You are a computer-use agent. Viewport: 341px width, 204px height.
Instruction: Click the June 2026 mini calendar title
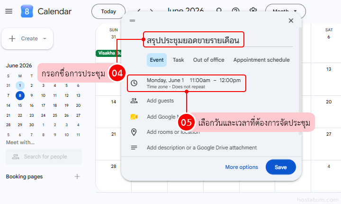[x=19, y=65]
